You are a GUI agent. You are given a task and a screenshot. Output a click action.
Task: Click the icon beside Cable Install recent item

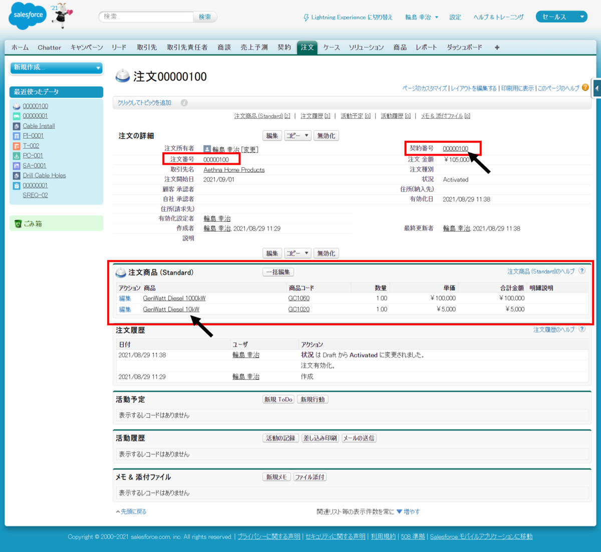click(x=17, y=126)
